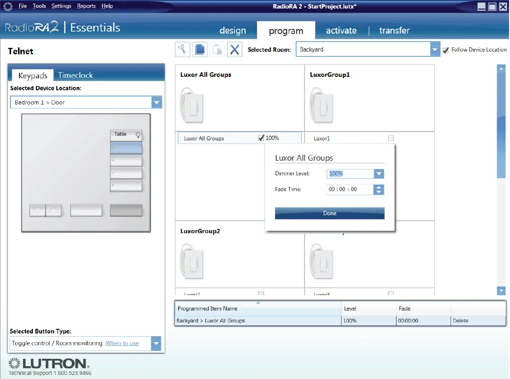Click the Fade Time stepper arrows
The width and height of the screenshot is (510, 379).
coord(379,189)
